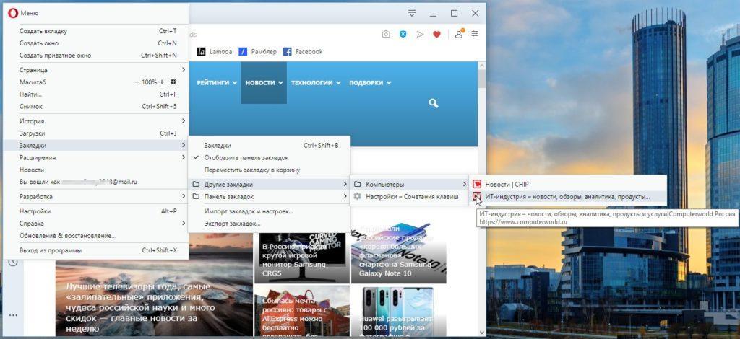The image size is (740, 339).
Task: Click the send arrow icon in address bar
Action: pyautogui.click(x=420, y=35)
